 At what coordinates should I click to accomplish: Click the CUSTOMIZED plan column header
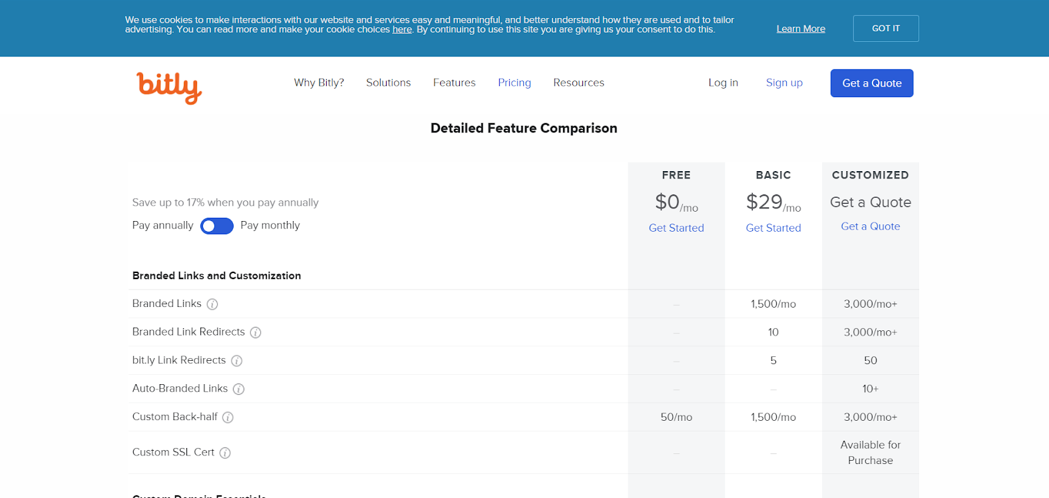click(x=871, y=175)
